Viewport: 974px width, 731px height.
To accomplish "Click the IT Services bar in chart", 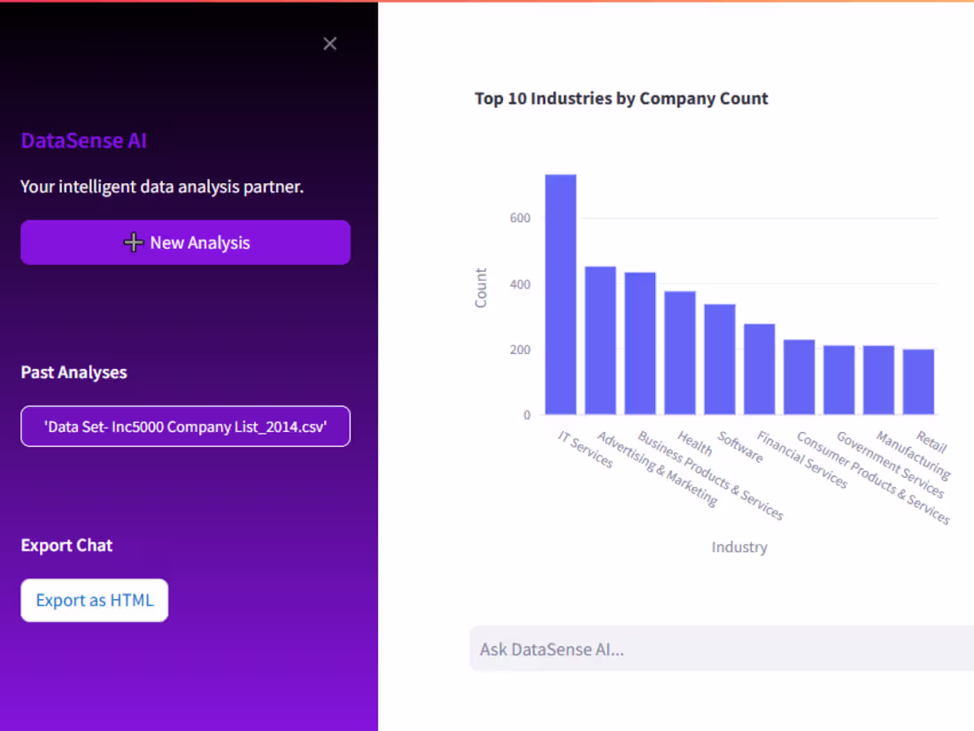I will tap(560, 295).
